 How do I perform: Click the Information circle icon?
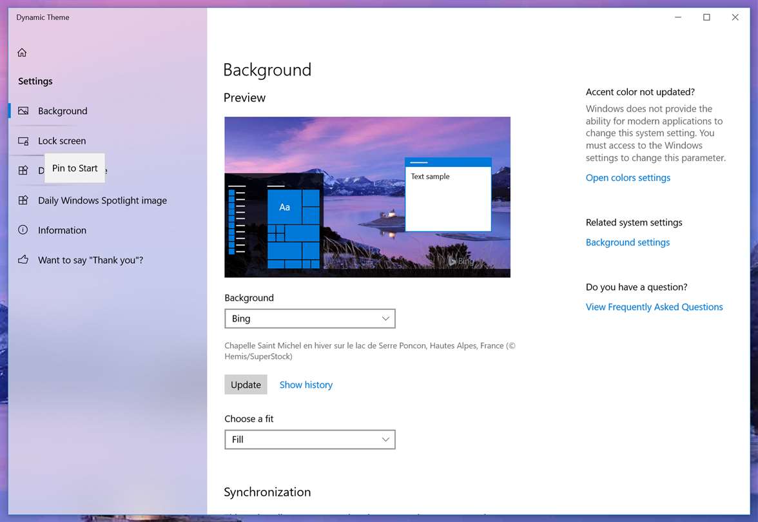(23, 230)
